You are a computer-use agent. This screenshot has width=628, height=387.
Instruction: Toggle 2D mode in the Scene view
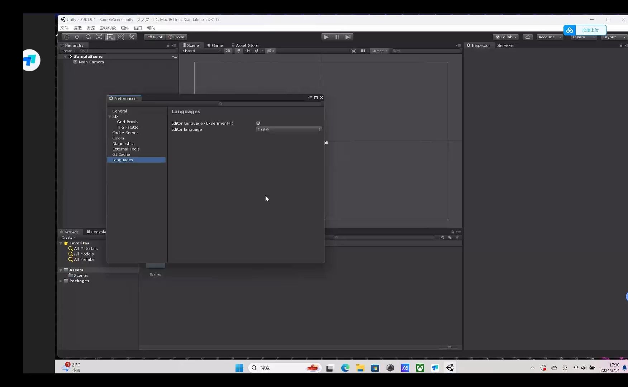click(x=228, y=51)
